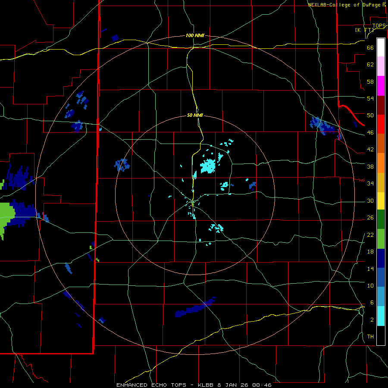388x388 pixels.
Task: Click the legend value '46'
Action: (x=370, y=133)
